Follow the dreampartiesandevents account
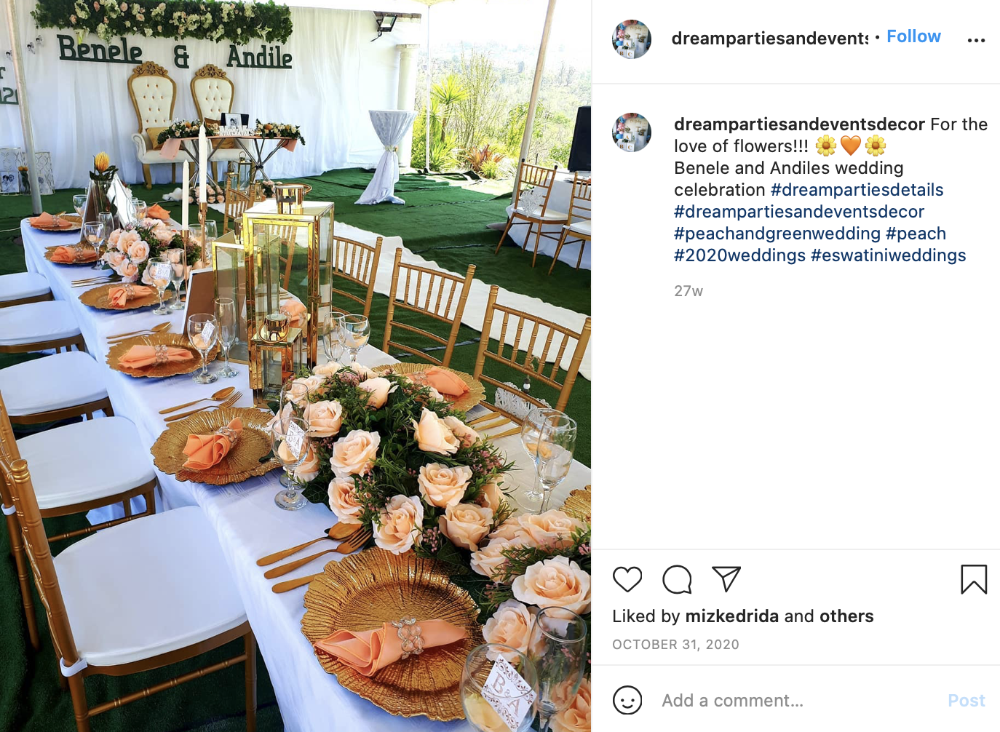This screenshot has height=732, width=1000. pyautogui.click(x=913, y=36)
